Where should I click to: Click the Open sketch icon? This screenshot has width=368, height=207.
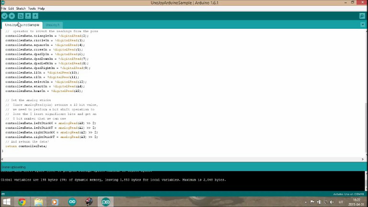(28, 16)
